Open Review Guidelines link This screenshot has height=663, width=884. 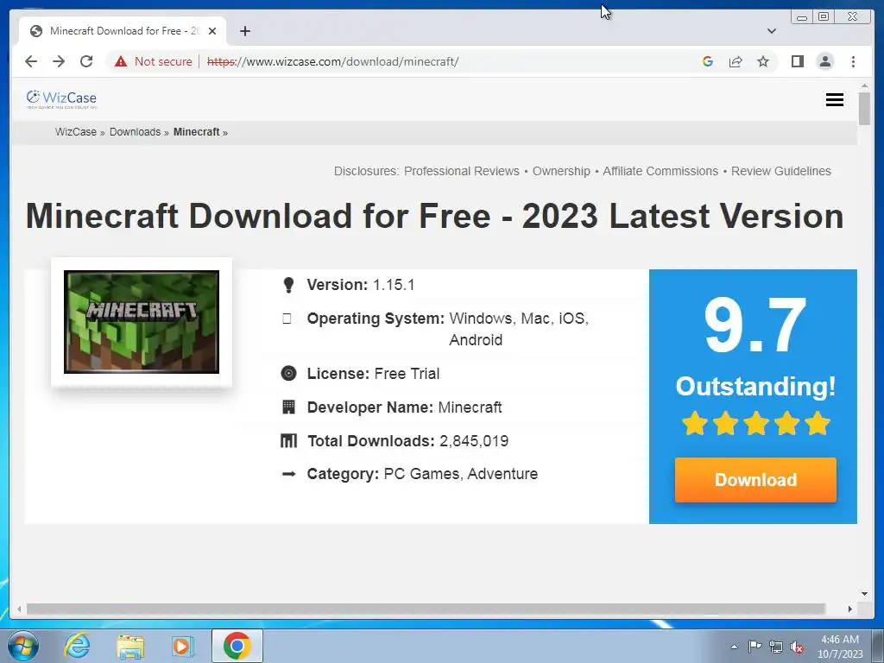click(x=780, y=171)
